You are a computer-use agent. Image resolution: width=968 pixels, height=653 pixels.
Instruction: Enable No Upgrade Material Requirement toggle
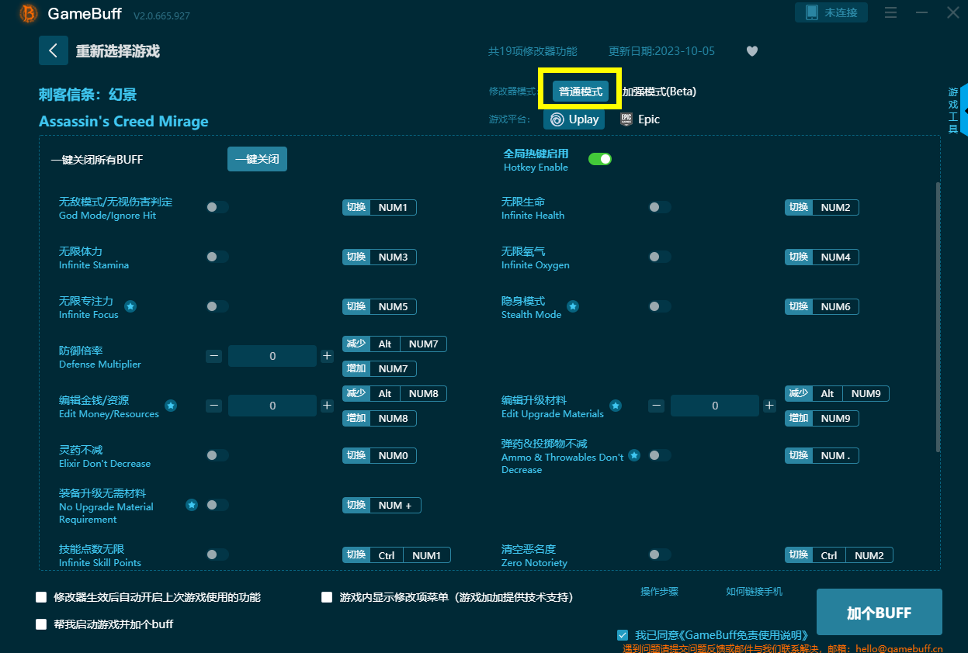point(217,505)
